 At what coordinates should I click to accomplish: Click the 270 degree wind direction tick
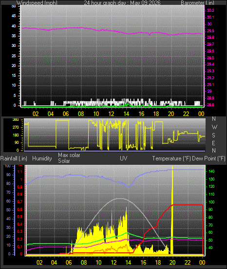[x=16, y=128]
